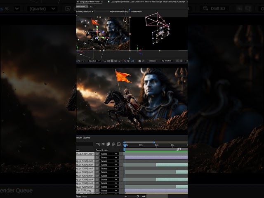Click timeline zoom-out mountain icon
The height and width of the screenshot is (198, 264).
point(126,196)
